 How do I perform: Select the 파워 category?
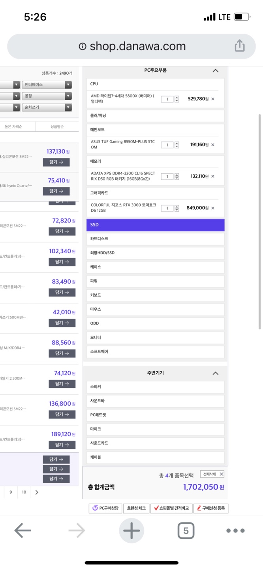click(155, 281)
